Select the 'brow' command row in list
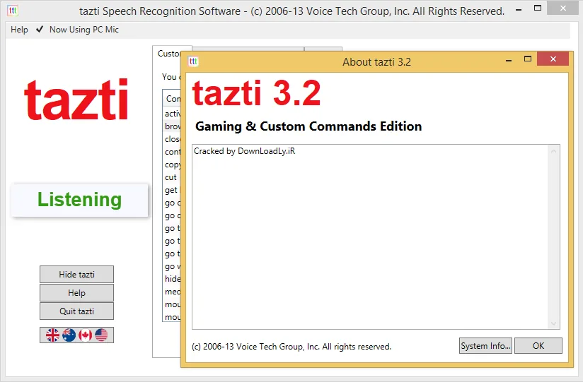 point(172,126)
